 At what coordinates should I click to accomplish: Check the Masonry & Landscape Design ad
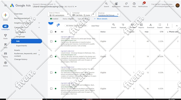coord(51,41)
